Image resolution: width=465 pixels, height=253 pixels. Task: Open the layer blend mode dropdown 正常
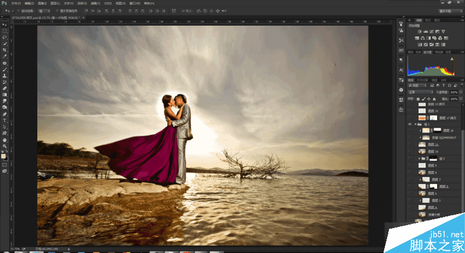pos(420,92)
